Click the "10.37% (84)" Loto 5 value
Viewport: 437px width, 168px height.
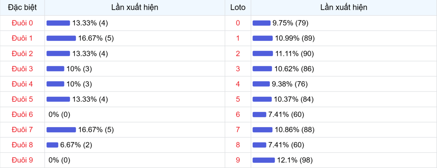(293, 99)
